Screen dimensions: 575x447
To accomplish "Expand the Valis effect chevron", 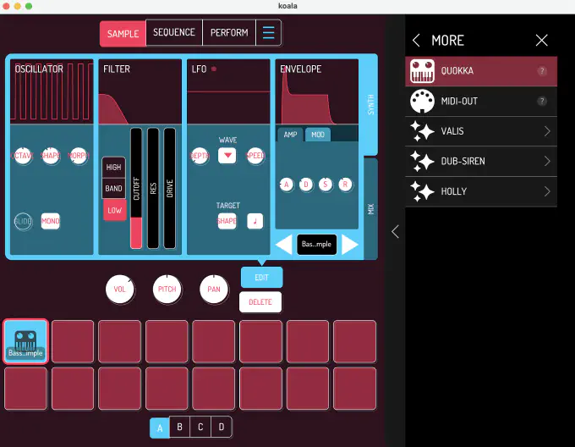I will [547, 131].
